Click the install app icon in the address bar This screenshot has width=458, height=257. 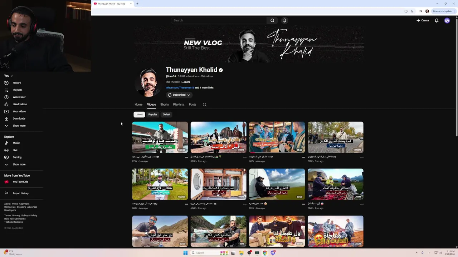(406, 11)
